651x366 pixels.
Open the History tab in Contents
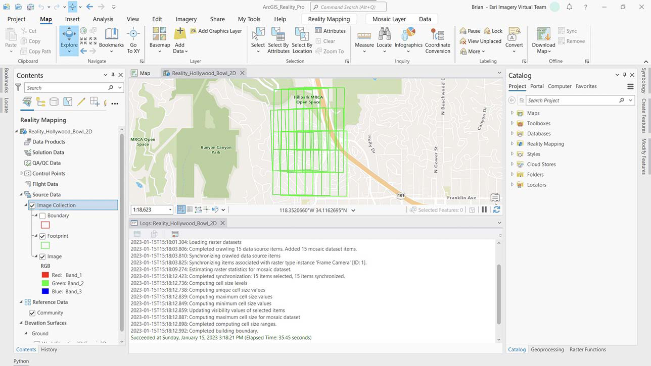click(x=49, y=349)
